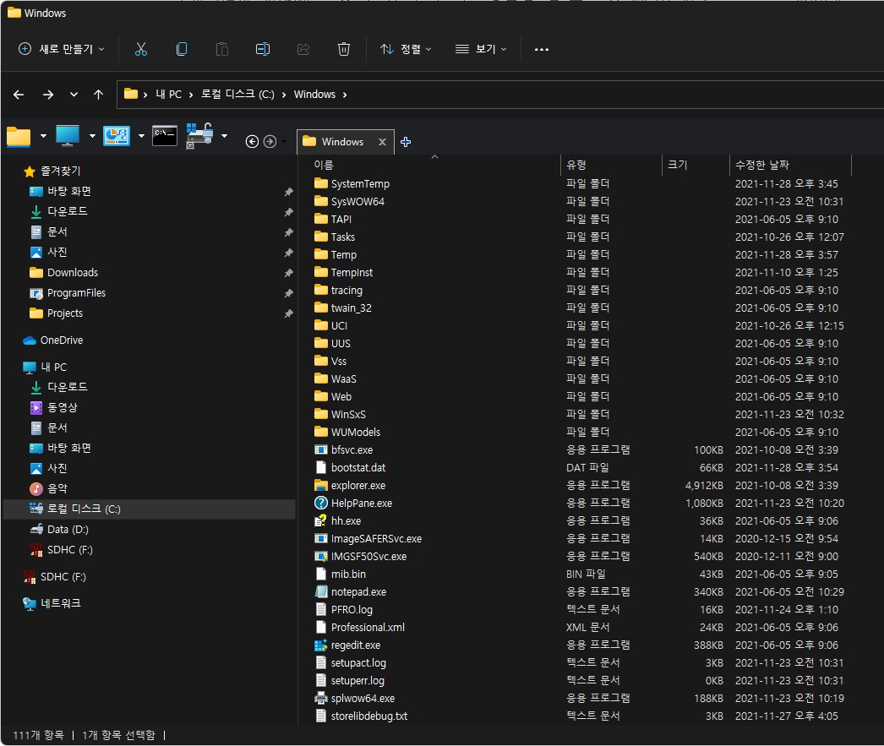
Task: Click the regedit.exe file icon
Action: coord(321,645)
